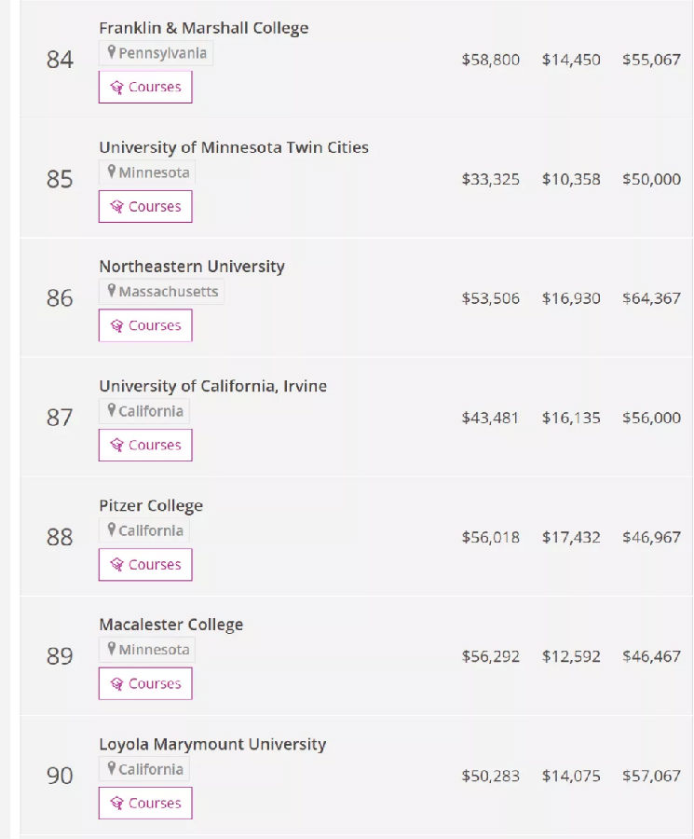Open the Macalester College listing
694x839 pixels.
pos(170,625)
